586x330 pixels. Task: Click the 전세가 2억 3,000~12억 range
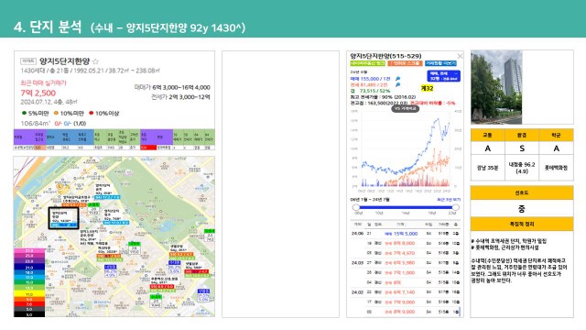tap(180, 97)
